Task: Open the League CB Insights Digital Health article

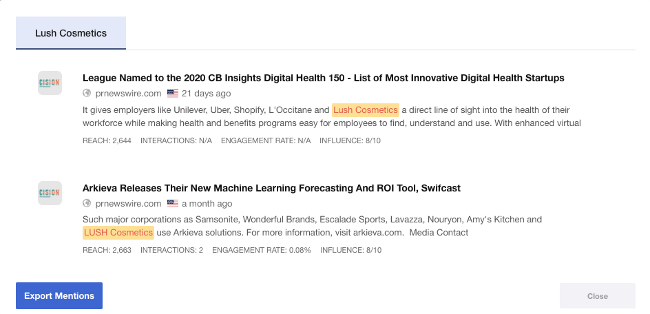Action: coord(323,78)
